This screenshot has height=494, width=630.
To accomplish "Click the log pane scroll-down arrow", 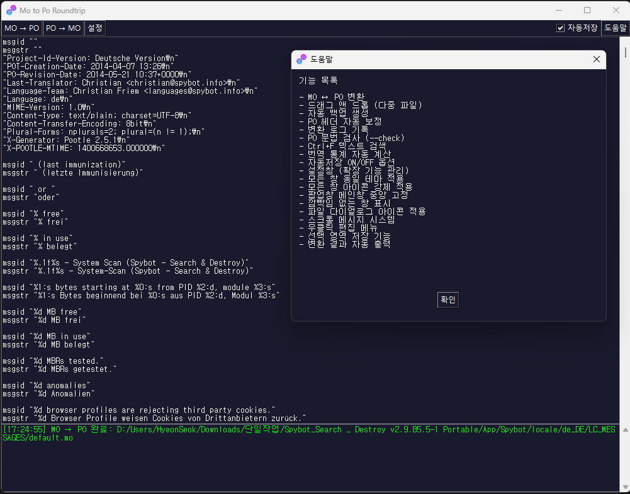I will coord(625,488).
